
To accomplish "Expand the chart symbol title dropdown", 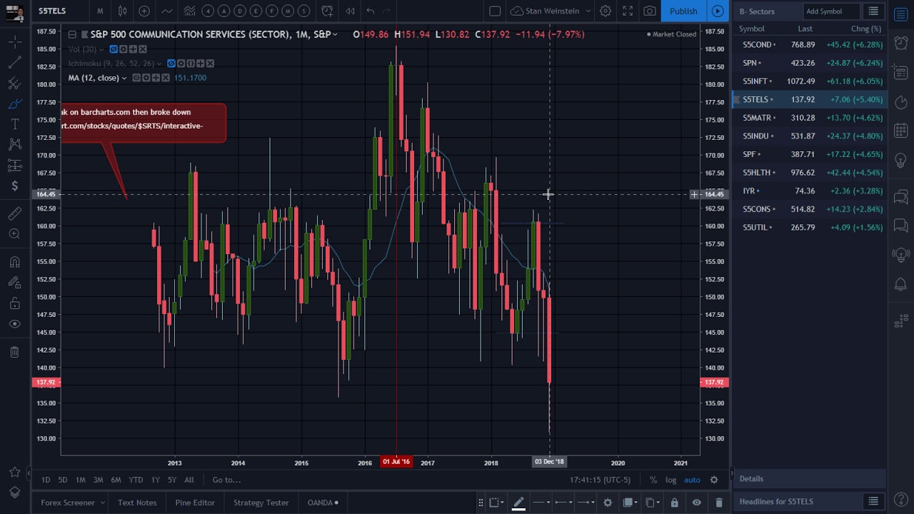I will pos(335,34).
